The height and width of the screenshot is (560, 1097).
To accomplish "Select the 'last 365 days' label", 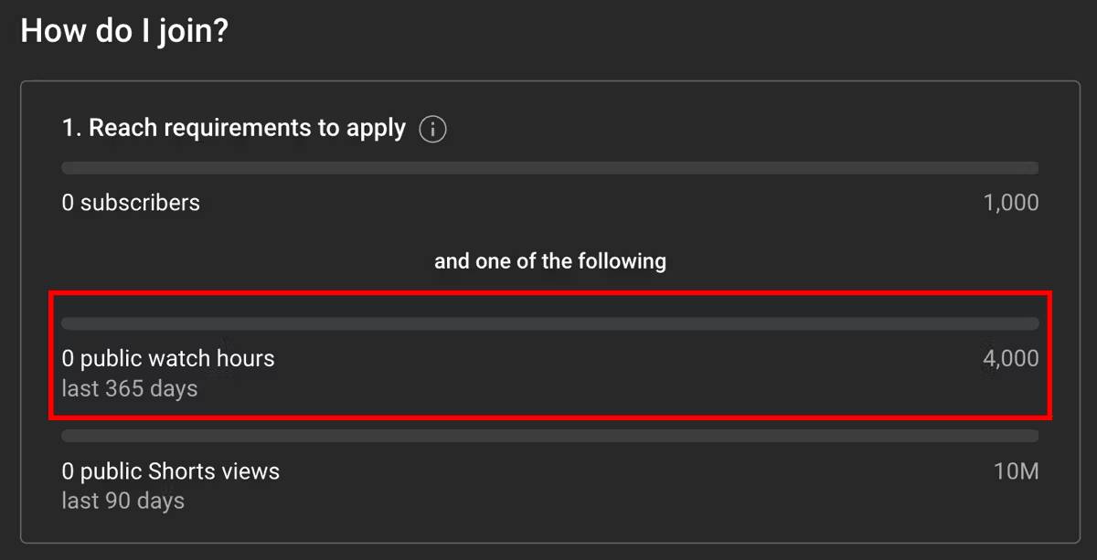I will (x=129, y=388).
